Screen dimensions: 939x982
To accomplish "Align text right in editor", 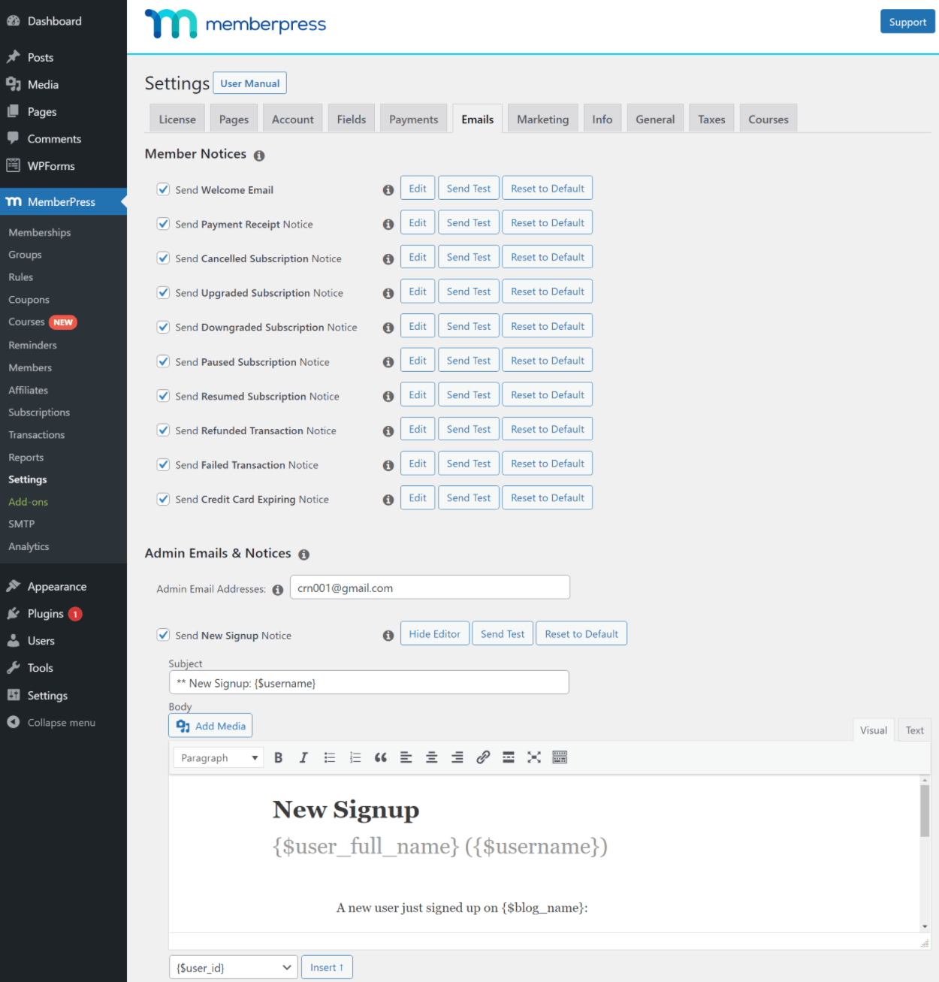I will [x=457, y=757].
